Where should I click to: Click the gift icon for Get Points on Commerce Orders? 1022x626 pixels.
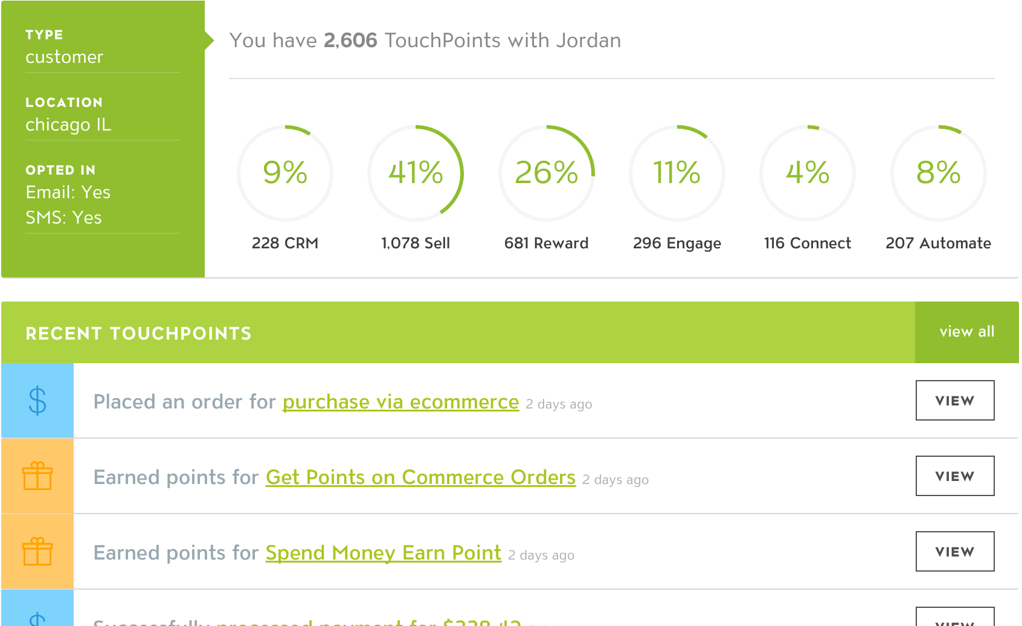coord(37,476)
